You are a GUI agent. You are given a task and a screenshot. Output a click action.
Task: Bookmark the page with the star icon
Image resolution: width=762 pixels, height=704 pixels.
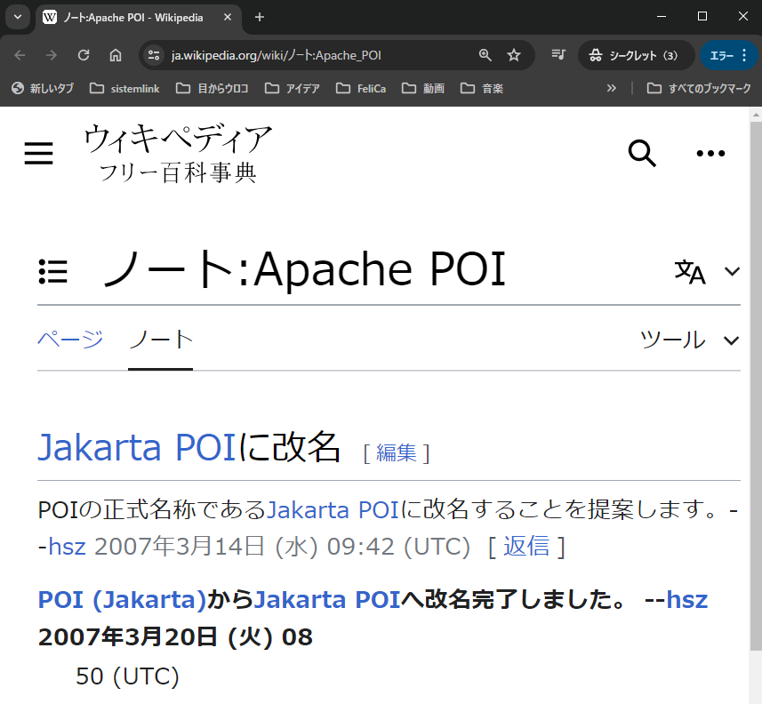click(x=514, y=54)
